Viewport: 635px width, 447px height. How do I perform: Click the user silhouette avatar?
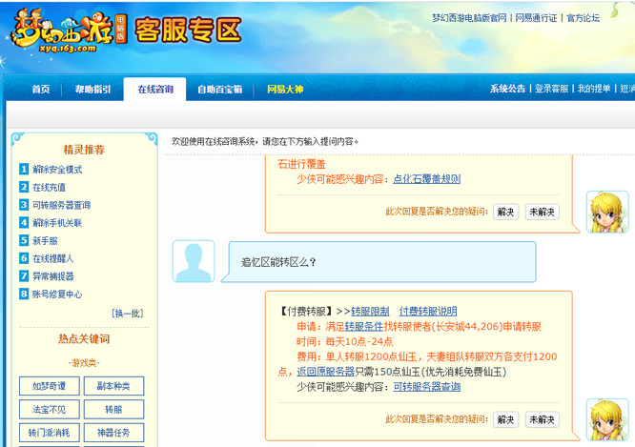pyautogui.click(x=194, y=261)
